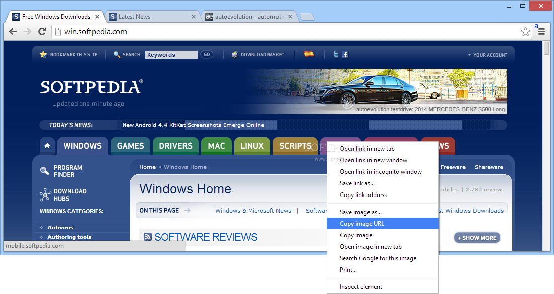Click the Softpedia logo
554x294 pixels.
point(91,87)
